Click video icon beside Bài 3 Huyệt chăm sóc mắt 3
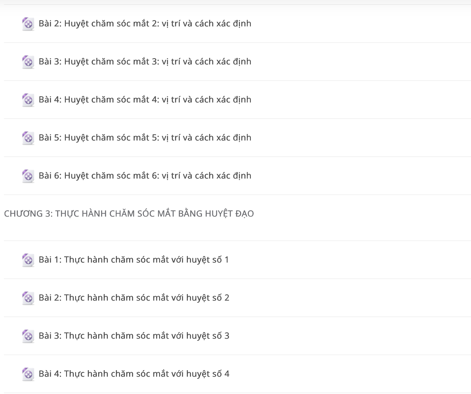 click(x=28, y=62)
